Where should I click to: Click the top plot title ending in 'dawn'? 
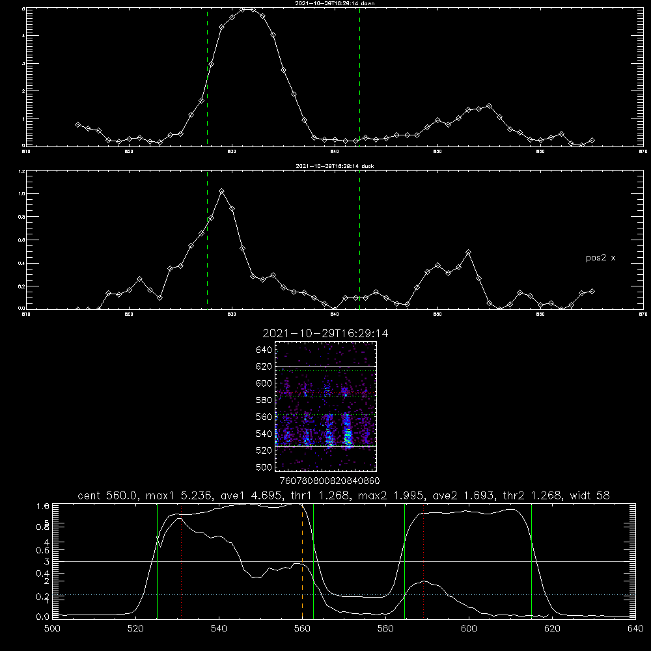pyautogui.click(x=335, y=3)
